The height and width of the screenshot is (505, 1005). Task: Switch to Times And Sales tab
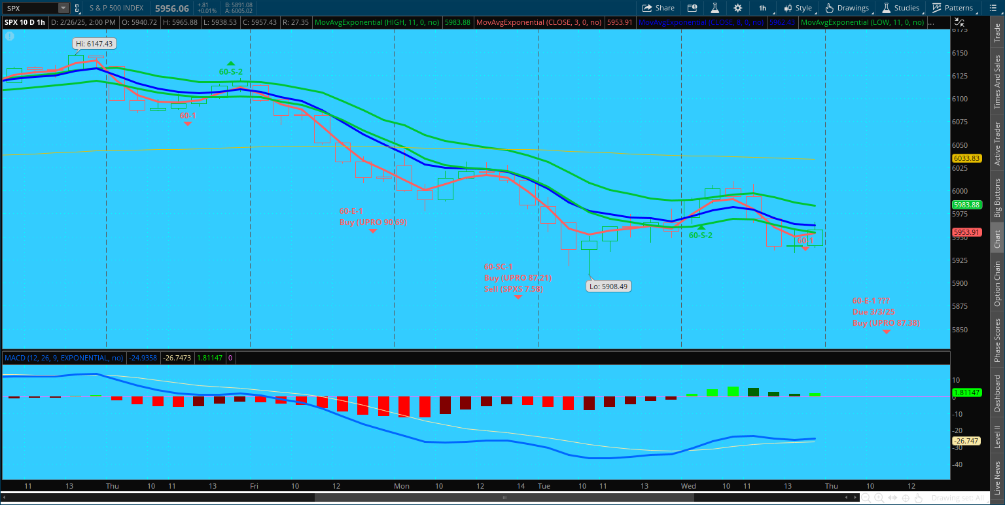tap(997, 82)
